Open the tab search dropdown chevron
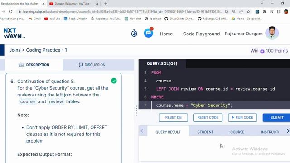The height and width of the screenshot is (163, 290). pos(262,3)
